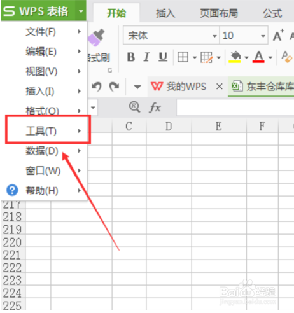The height and width of the screenshot is (313, 294).
Task: Open the name box dropdown arrow
Action: (x=93, y=108)
